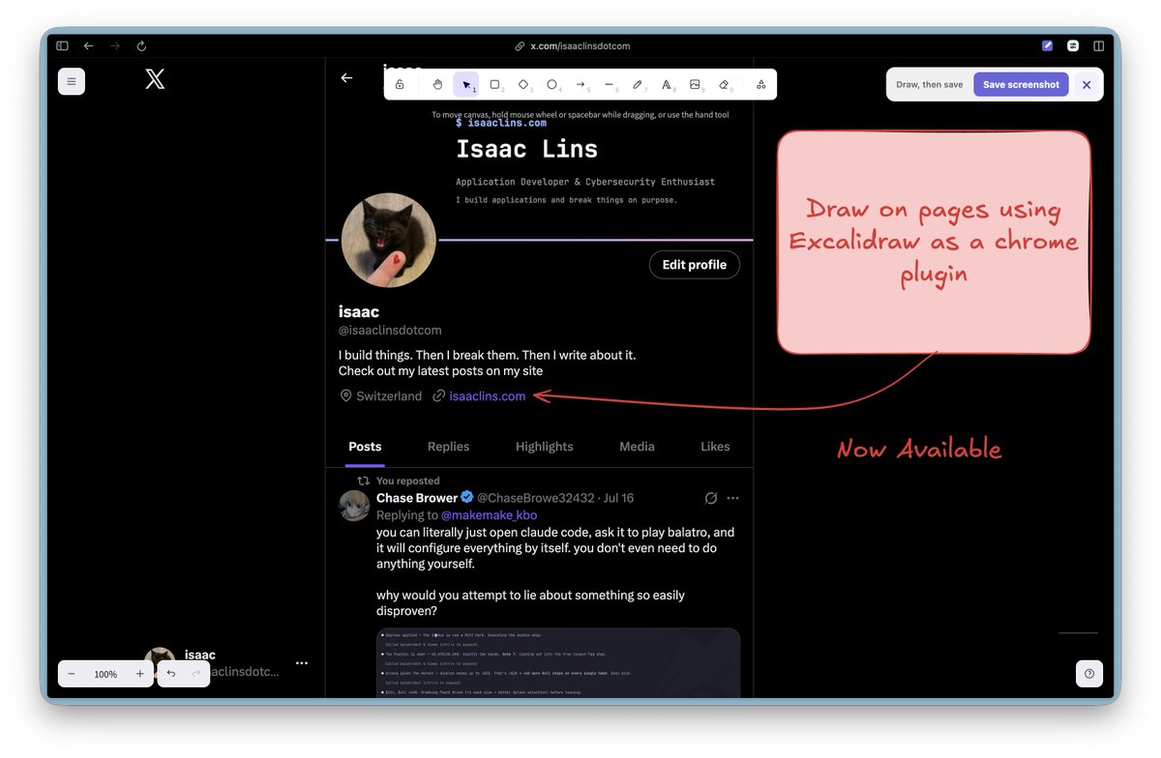
Task: Click the Save screenshot button
Action: pyautogui.click(x=1021, y=84)
